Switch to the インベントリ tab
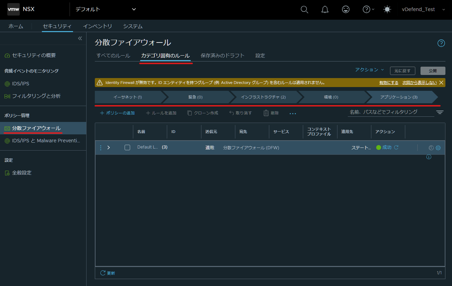Image resolution: width=452 pixels, height=286 pixels. coord(97,26)
